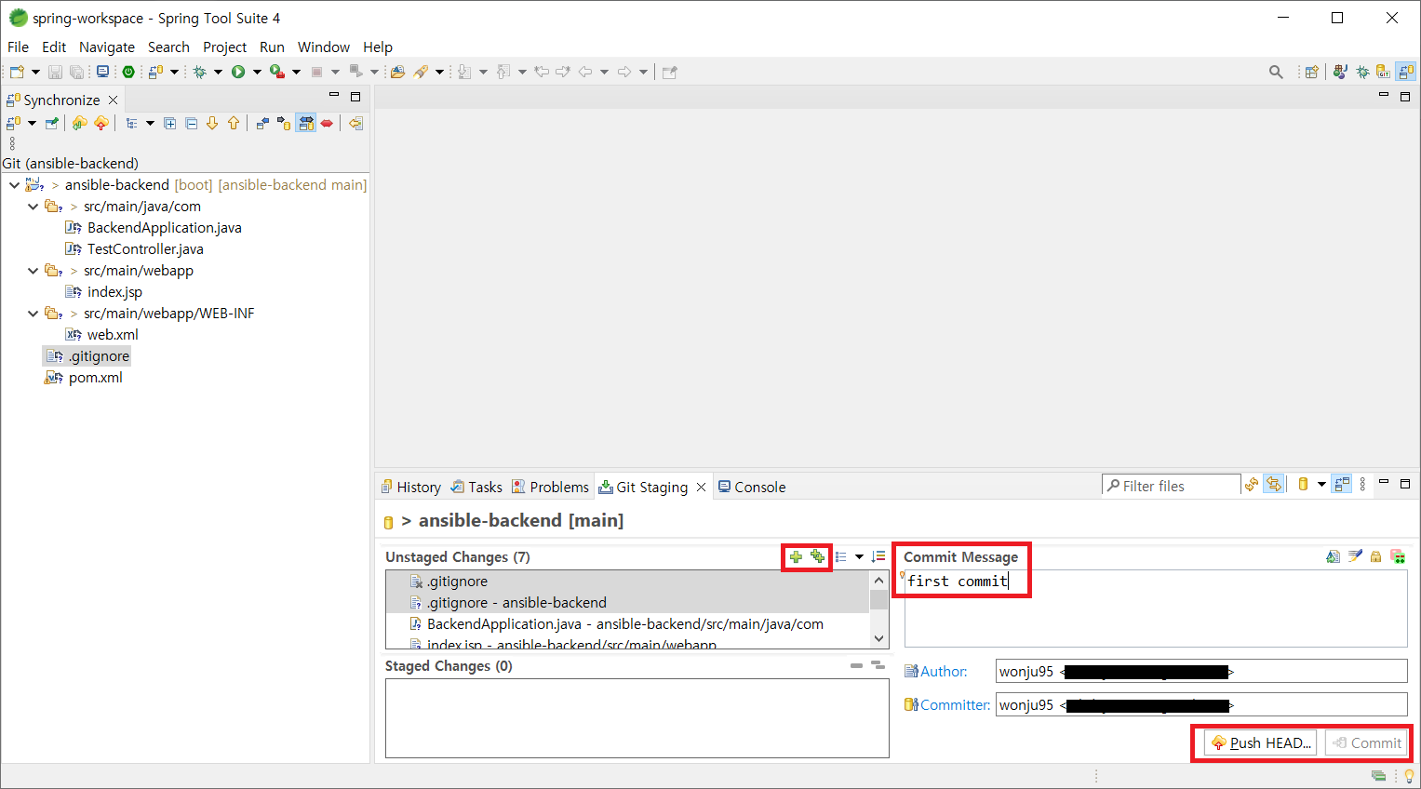The height and width of the screenshot is (789, 1421).
Task: Click the Amend last commit icon
Action: pyautogui.click(x=1333, y=556)
